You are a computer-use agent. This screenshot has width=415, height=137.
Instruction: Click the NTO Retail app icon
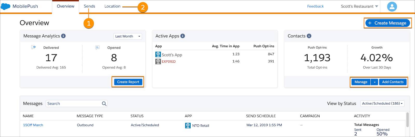click(188, 125)
